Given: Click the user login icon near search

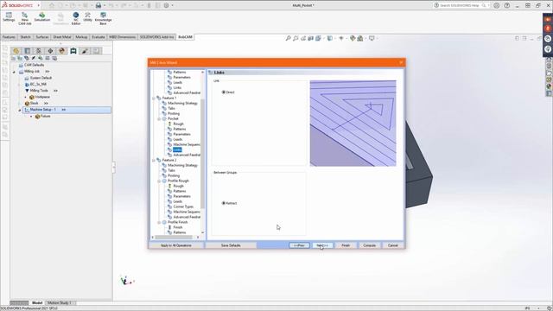Looking at the screenshot, I should (496, 5).
